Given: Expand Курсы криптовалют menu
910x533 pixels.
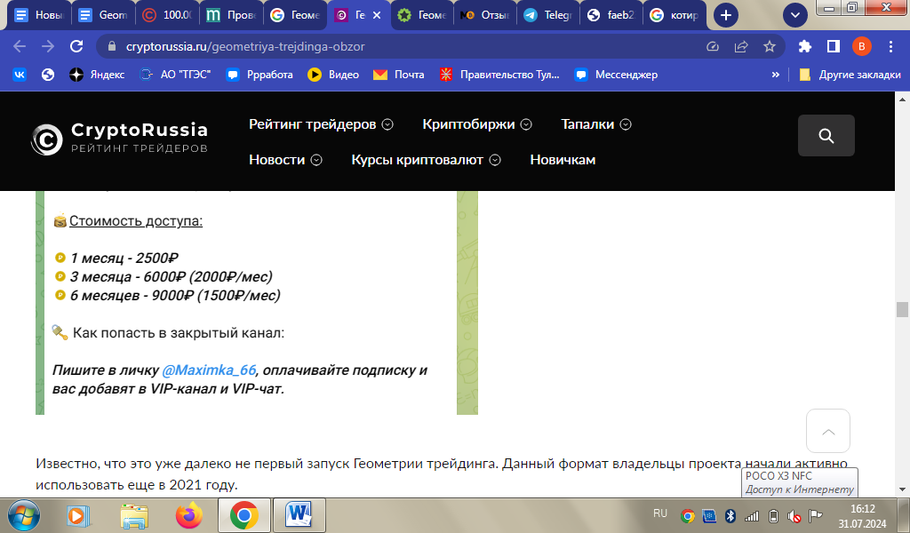Looking at the screenshot, I should [426, 160].
